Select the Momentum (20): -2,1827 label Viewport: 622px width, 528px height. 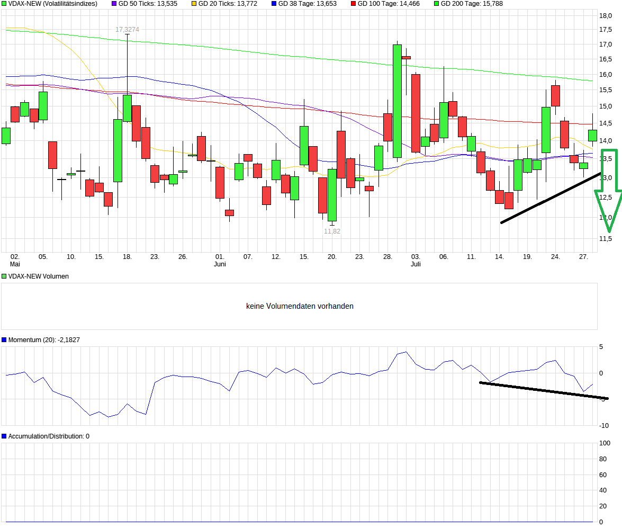(44, 340)
